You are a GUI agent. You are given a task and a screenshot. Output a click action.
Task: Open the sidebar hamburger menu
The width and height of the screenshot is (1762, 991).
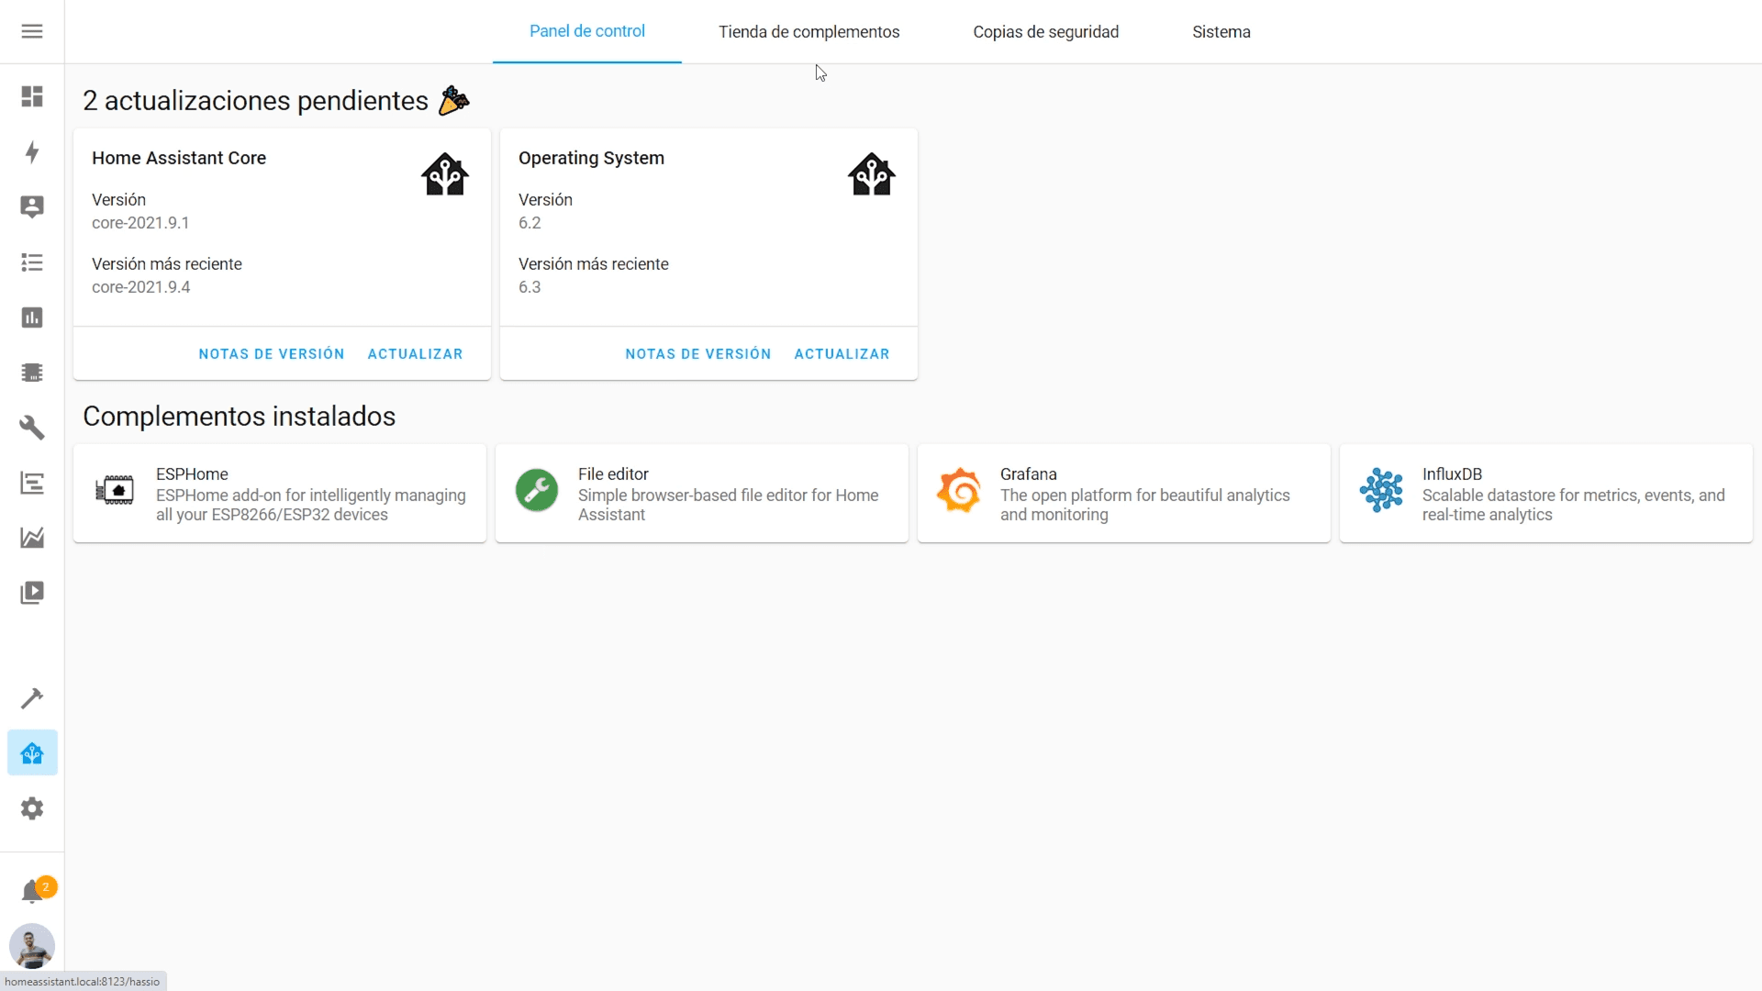pyautogui.click(x=32, y=30)
